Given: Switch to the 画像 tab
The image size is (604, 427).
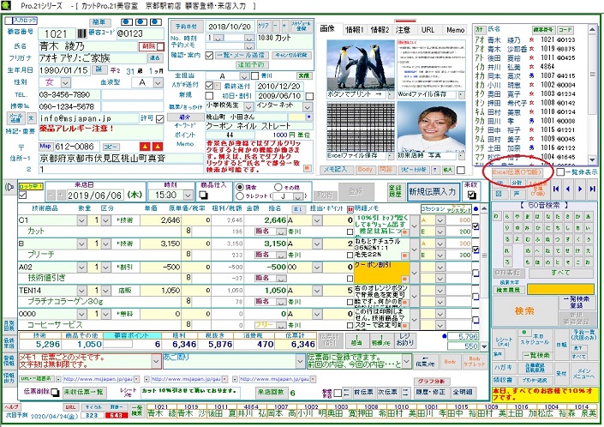Looking at the screenshot, I should tap(327, 29).
